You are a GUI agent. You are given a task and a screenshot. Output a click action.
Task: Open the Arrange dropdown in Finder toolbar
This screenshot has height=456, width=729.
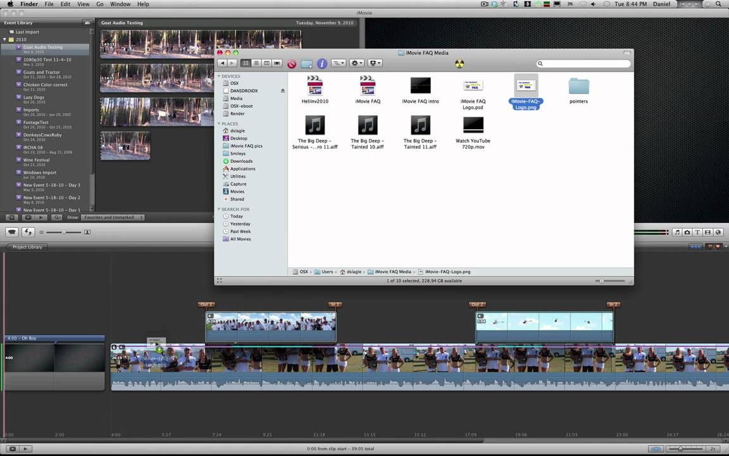(339, 63)
